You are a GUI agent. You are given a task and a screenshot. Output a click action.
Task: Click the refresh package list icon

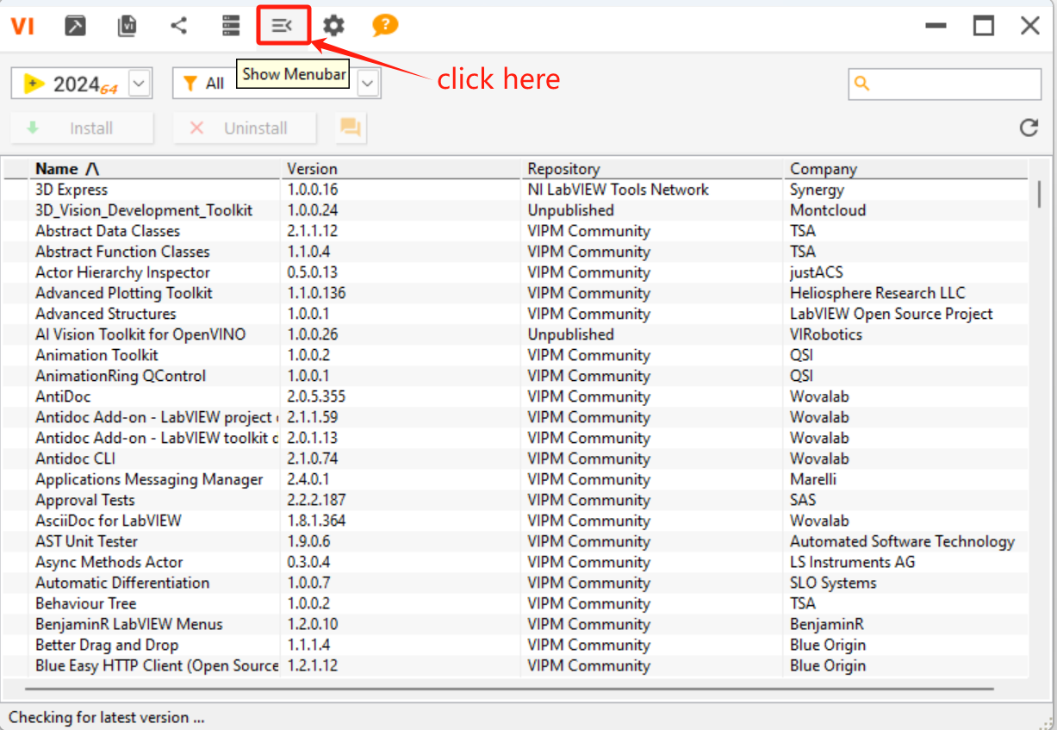pyautogui.click(x=1029, y=128)
